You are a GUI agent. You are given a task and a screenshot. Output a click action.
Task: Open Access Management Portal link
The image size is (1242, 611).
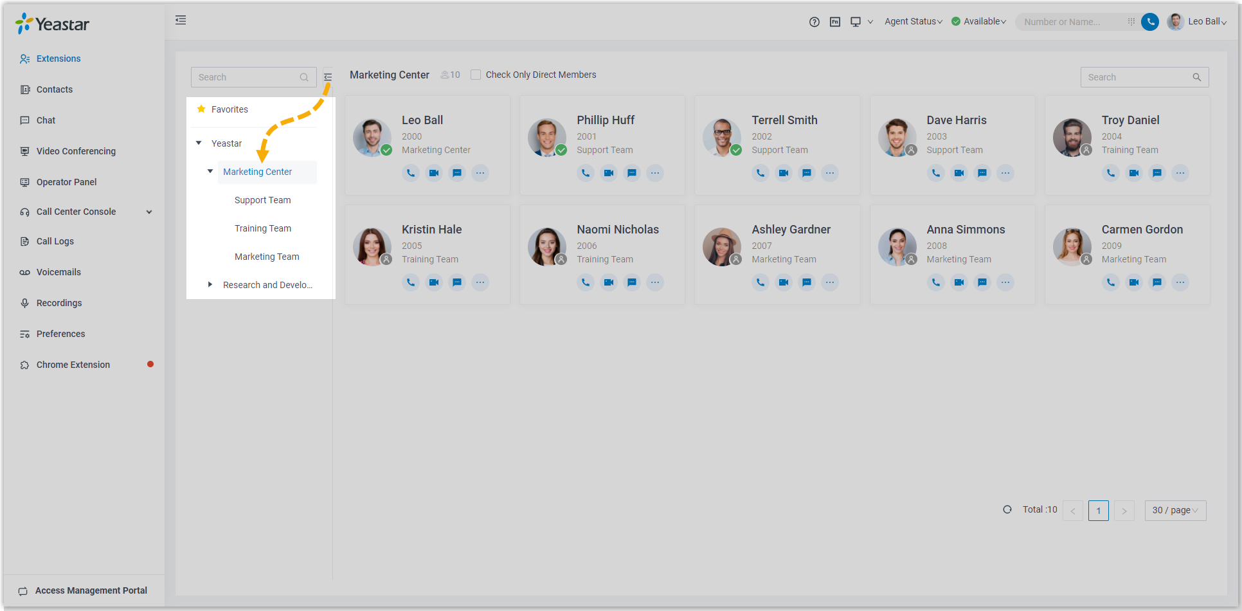point(91,590)
